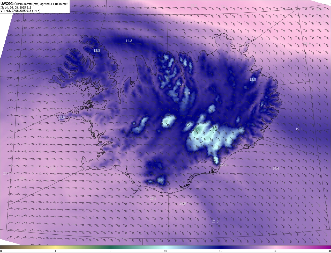Screen dimensions: 331x253
Task: Click the 'IT: þri. 26. 08. 2025 21Z' line
Action: click(x=16, y=7)
